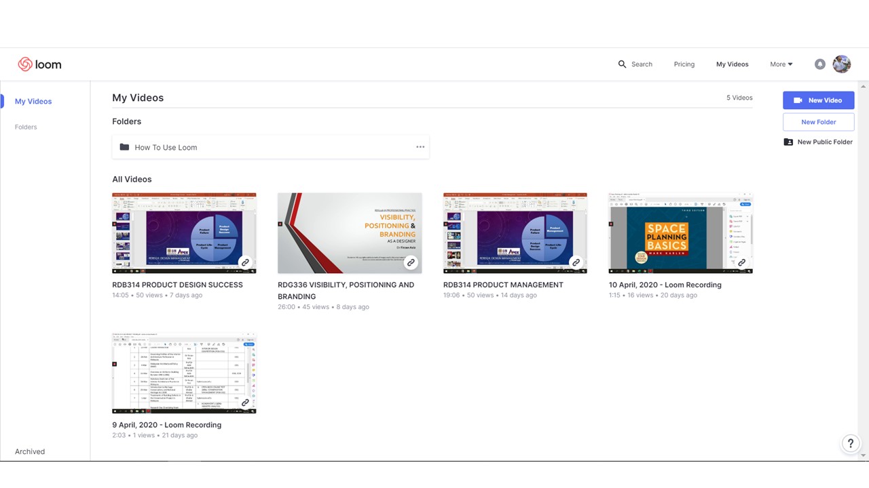
Task: Click the Loom logo
Action: pos(39,64)
